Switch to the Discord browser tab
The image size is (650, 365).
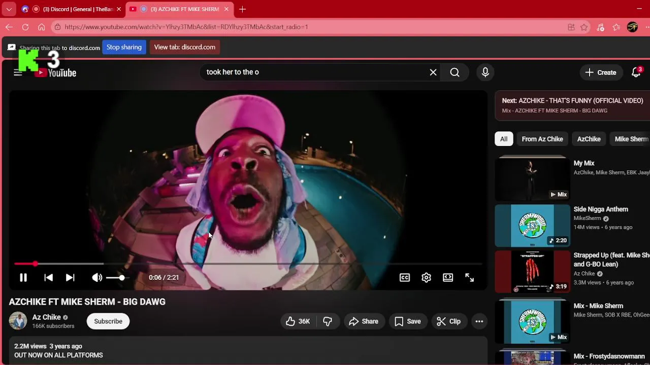tap(71, 9)
